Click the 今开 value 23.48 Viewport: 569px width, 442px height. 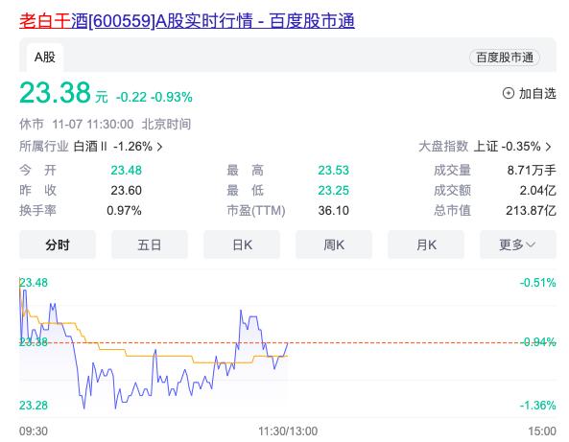[x=126, y=170]
